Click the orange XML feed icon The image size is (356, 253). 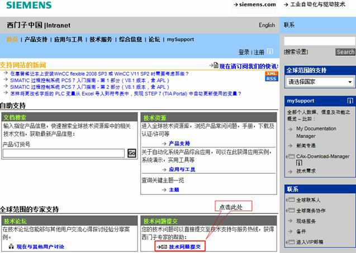click(271, 74)
